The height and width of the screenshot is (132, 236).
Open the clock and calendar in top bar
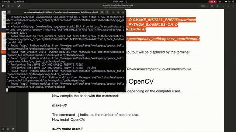click(118, 1)
